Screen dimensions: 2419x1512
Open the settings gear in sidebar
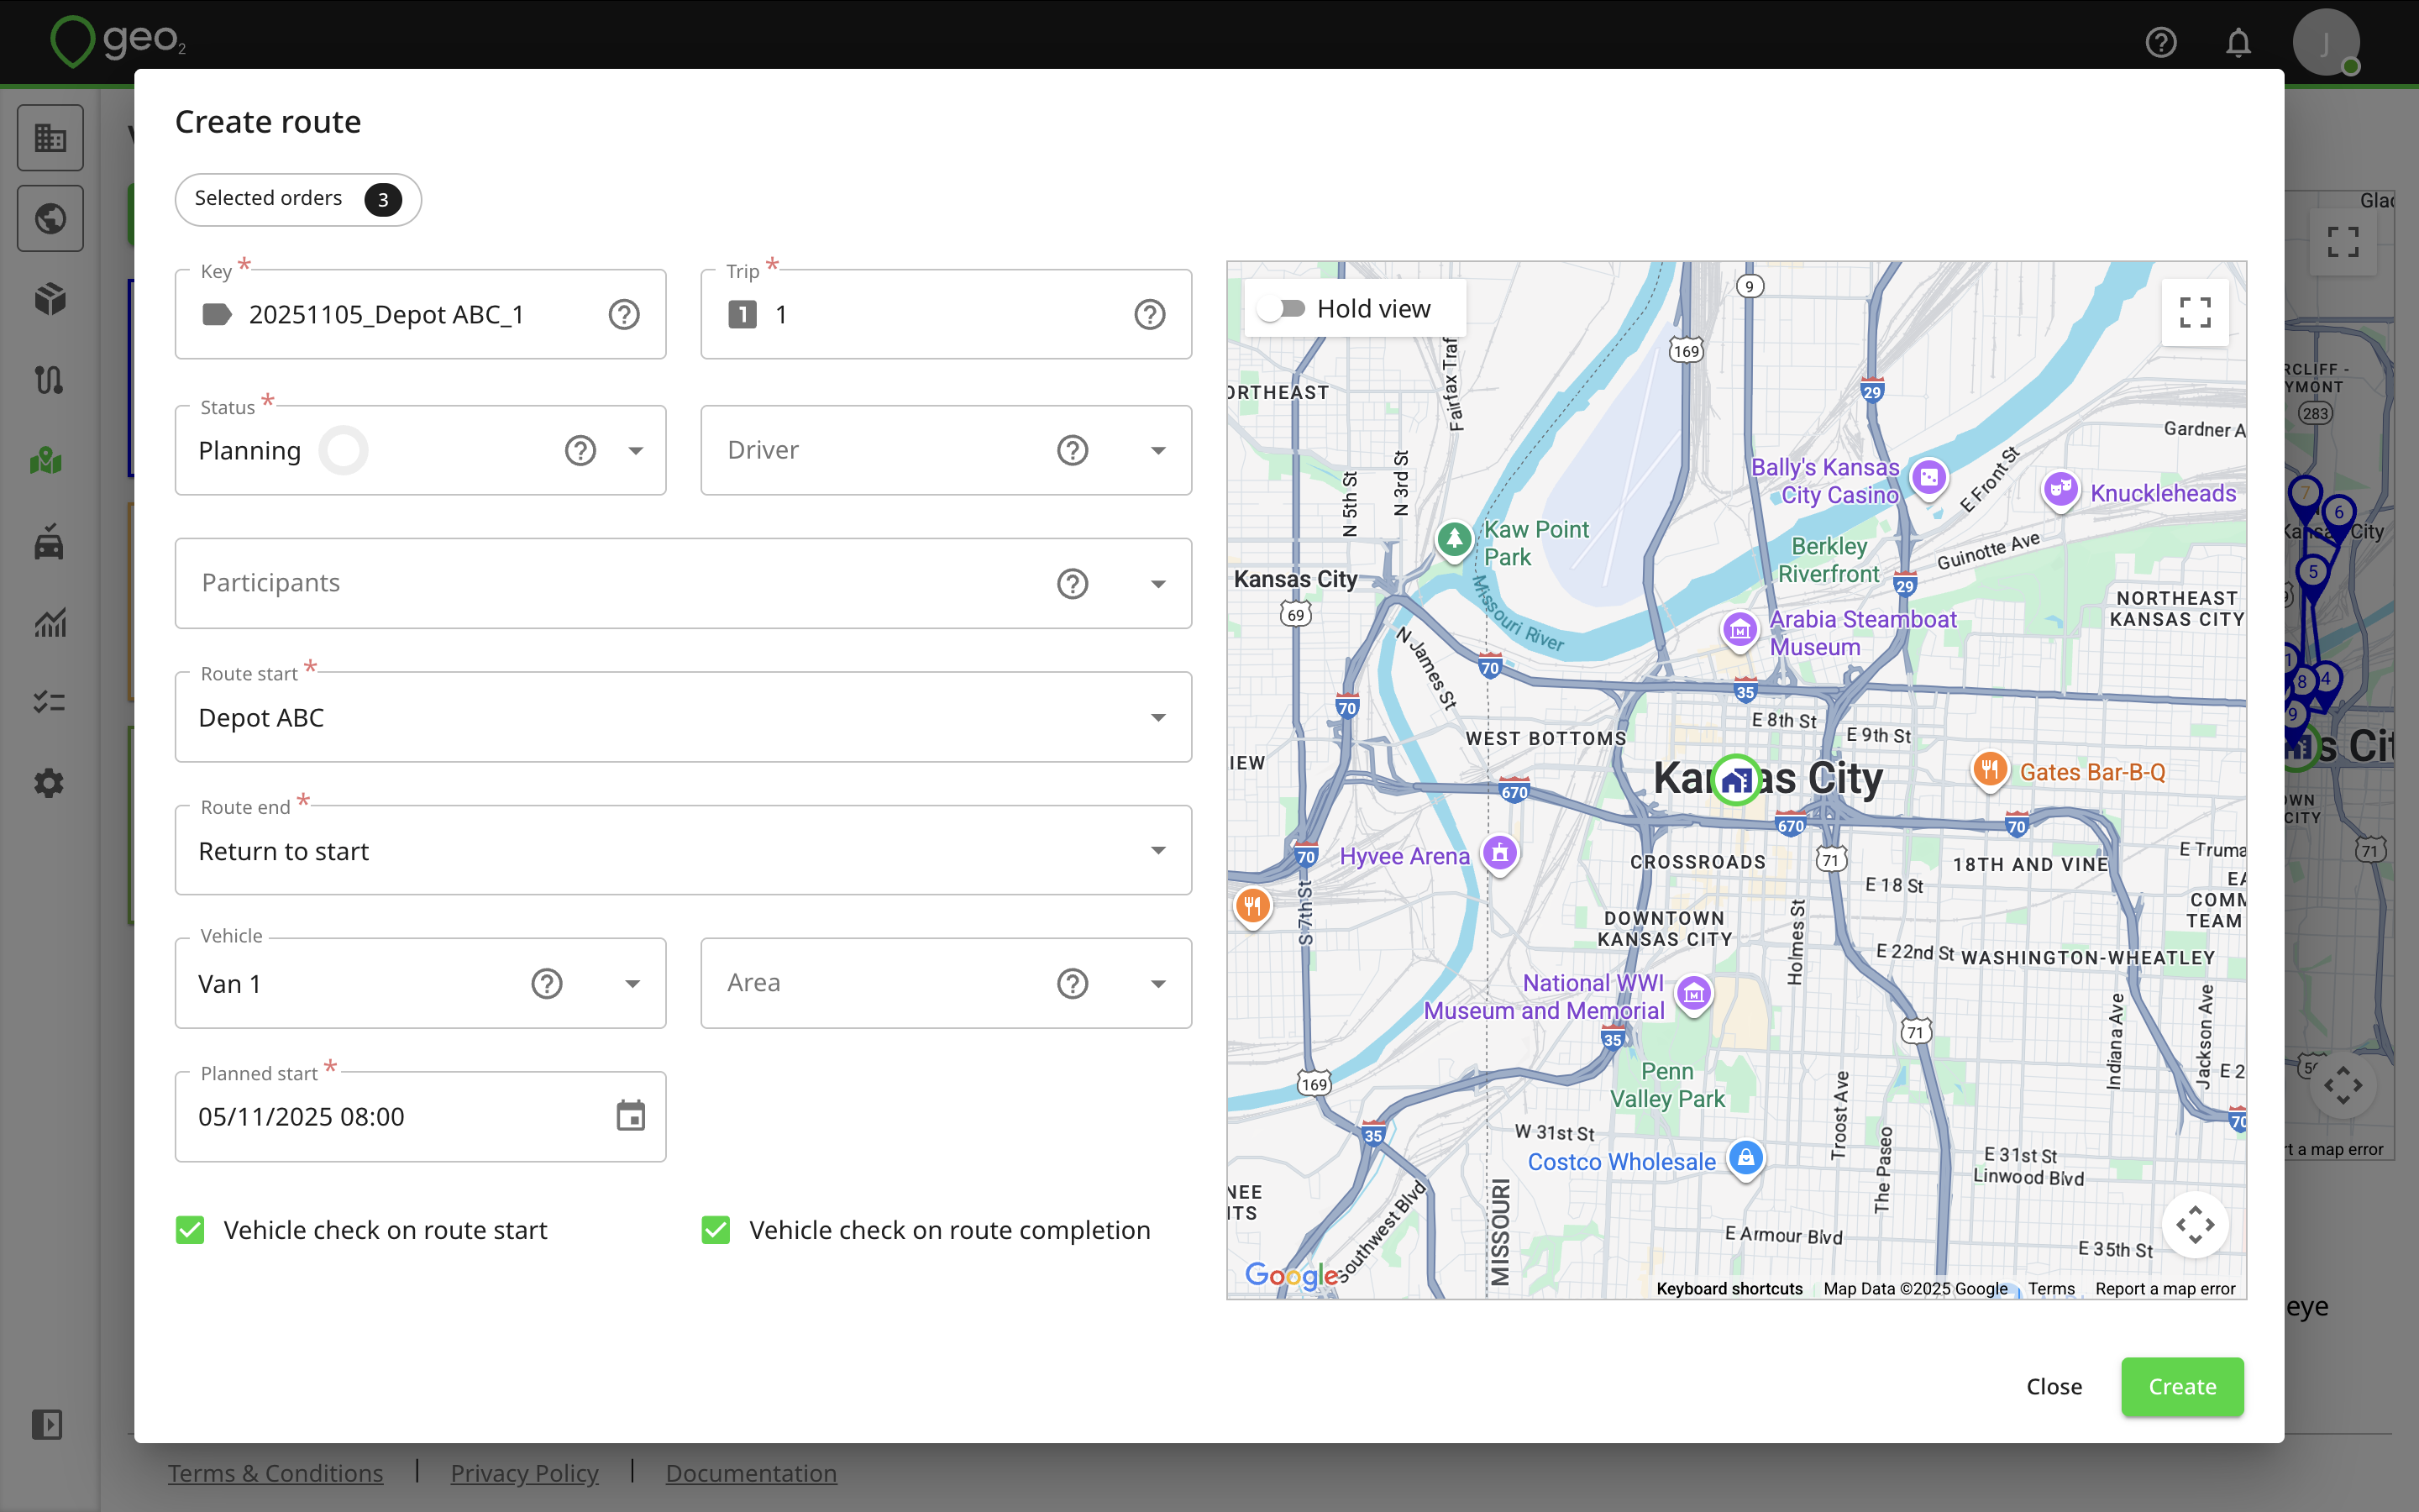coord(50,783)
